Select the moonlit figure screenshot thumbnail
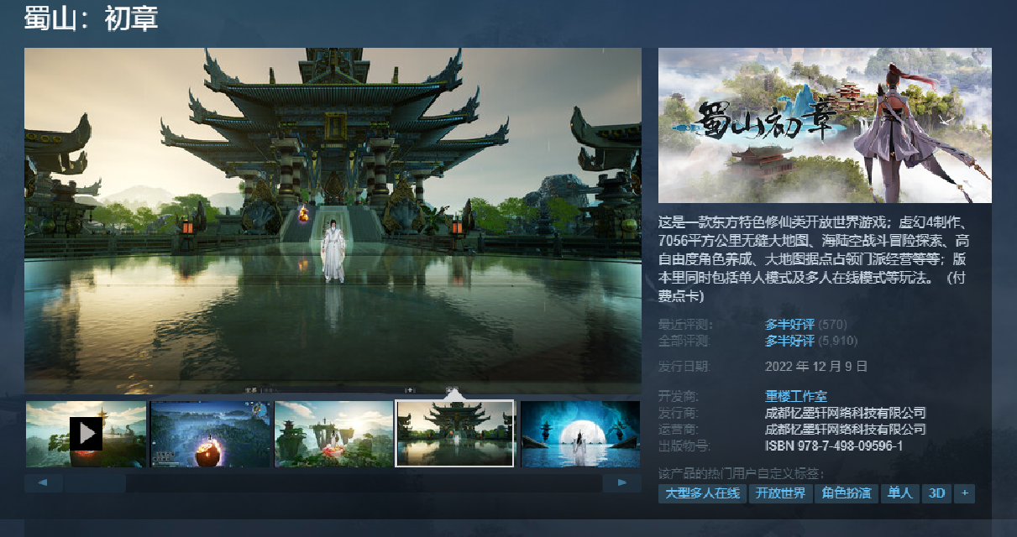Image resolution: width=1017 pixels, height=537 pixels. point(580,434)
